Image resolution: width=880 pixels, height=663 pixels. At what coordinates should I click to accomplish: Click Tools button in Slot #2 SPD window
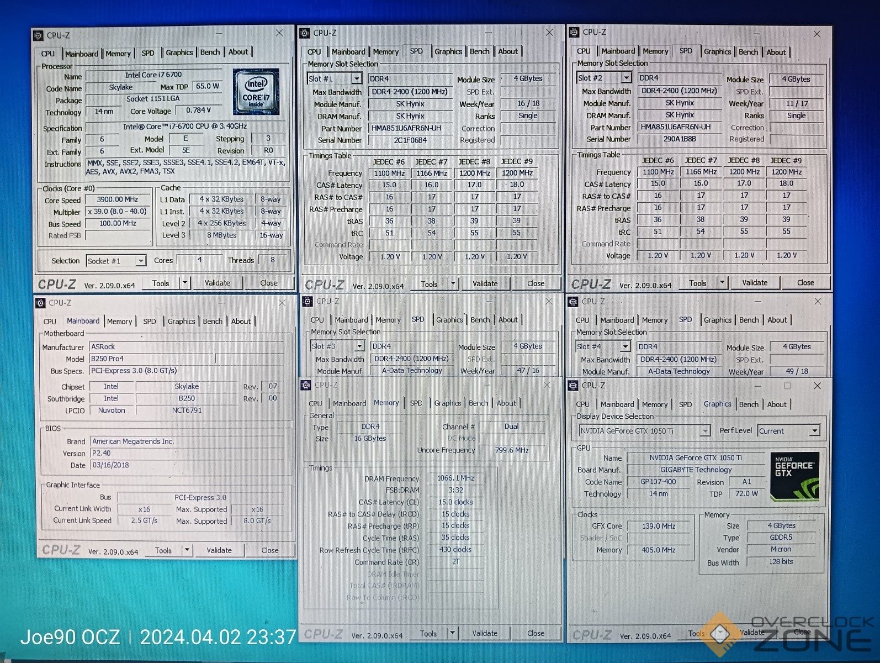pos(697,283)
